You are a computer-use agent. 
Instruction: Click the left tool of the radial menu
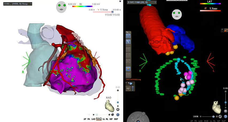point(133,119)
